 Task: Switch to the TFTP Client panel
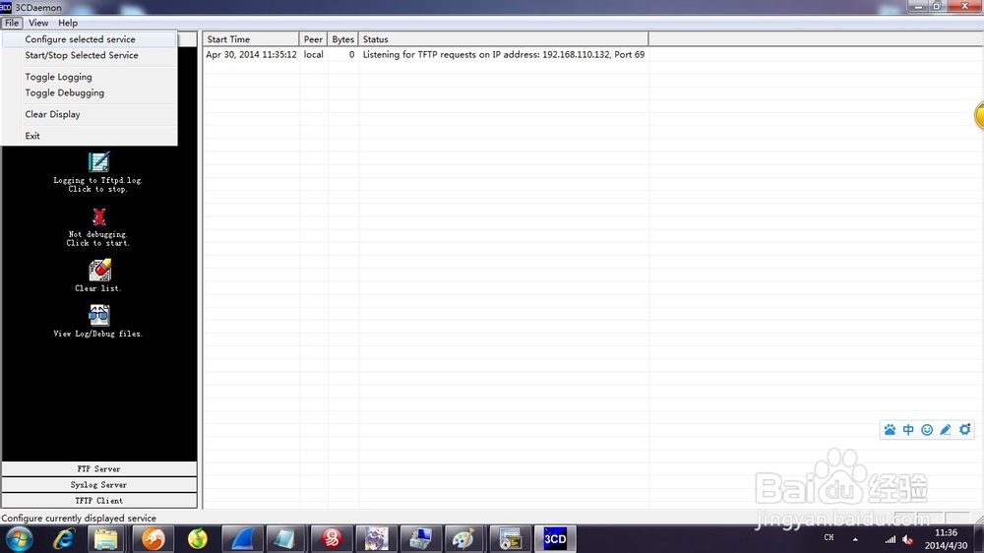[99, 500]
